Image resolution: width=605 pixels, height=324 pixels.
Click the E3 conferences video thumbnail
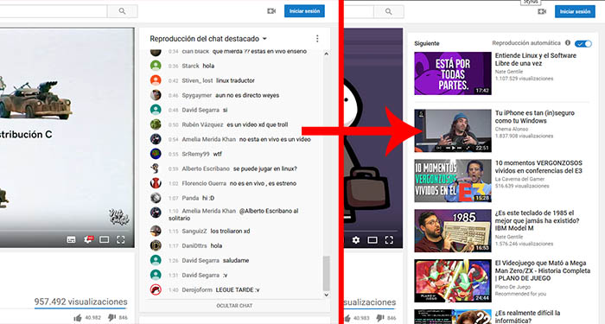(453, 181)
